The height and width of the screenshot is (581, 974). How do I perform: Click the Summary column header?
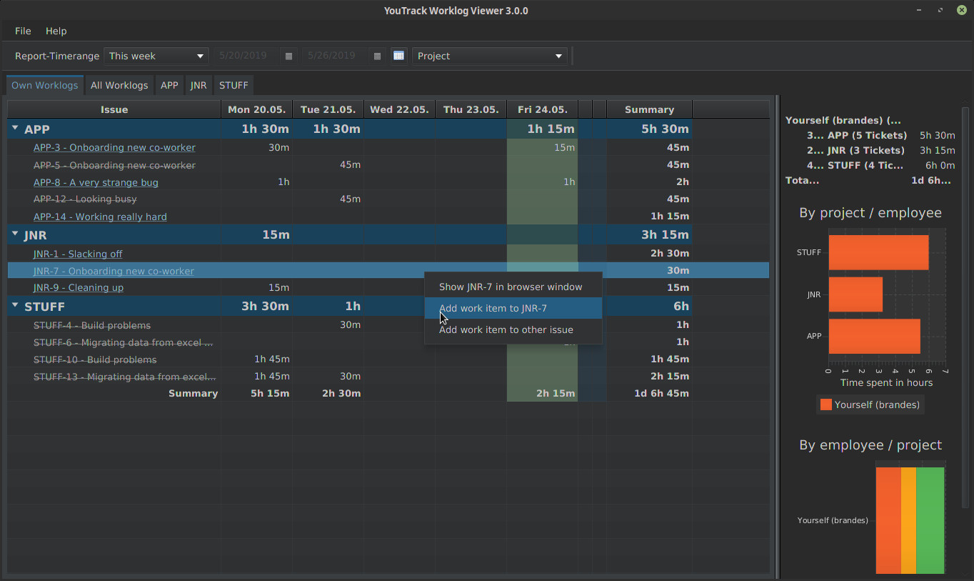(649, 109)
